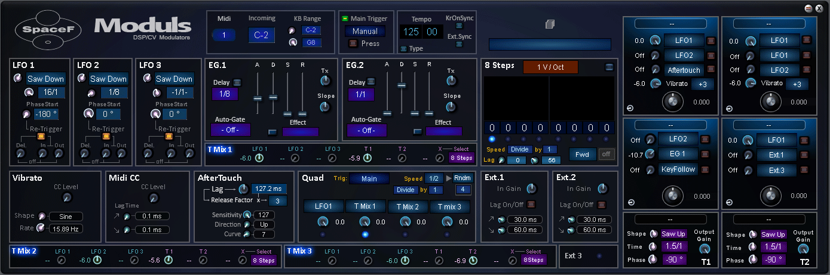Image resolution: width=830 pixels, height=275 pixels.
Task: Select the Quad T mix 3 source tab
Action: click(x=449, y=206)
